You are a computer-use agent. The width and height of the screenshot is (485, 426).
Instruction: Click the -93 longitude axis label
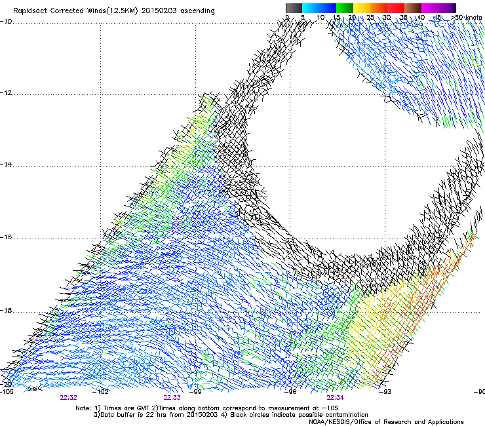385,392
